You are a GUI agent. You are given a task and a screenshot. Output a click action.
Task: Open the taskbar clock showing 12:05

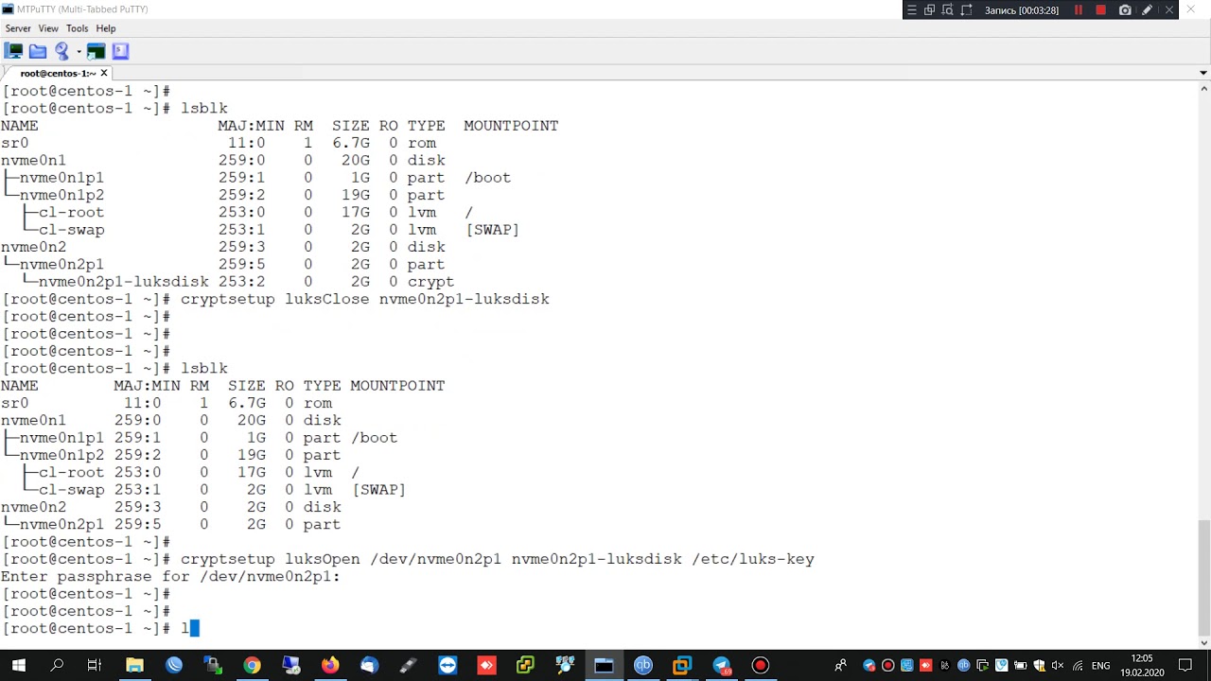click(1142, 665)
